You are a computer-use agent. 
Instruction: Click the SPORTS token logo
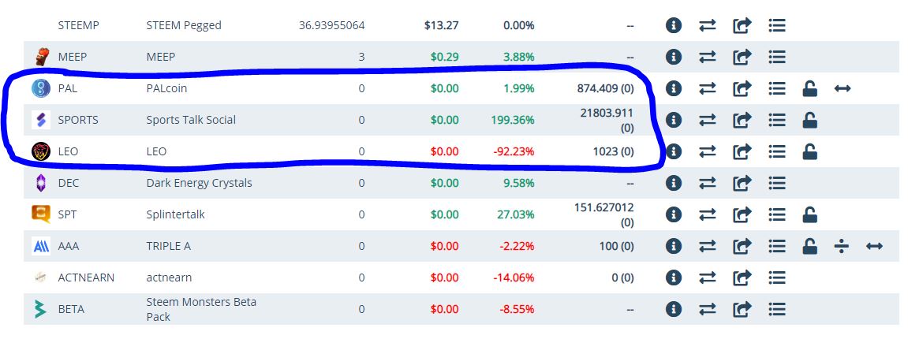pyautogui.click(x=41, y=120)
